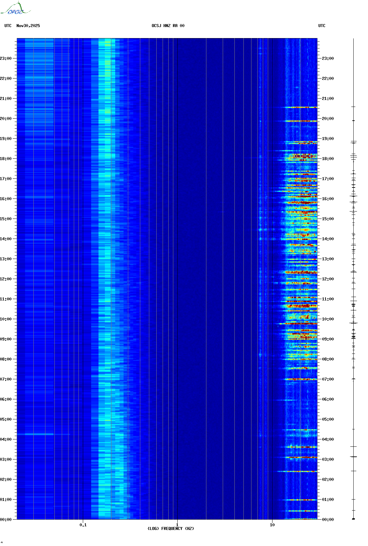The image size is (368, 546).
Task: Click the black vertical line at 0.1 Hz
Action: click(83, 267)
